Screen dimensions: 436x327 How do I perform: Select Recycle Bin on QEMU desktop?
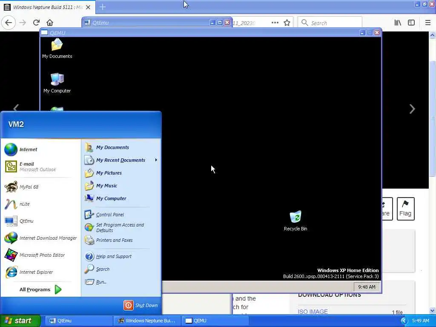295,221
